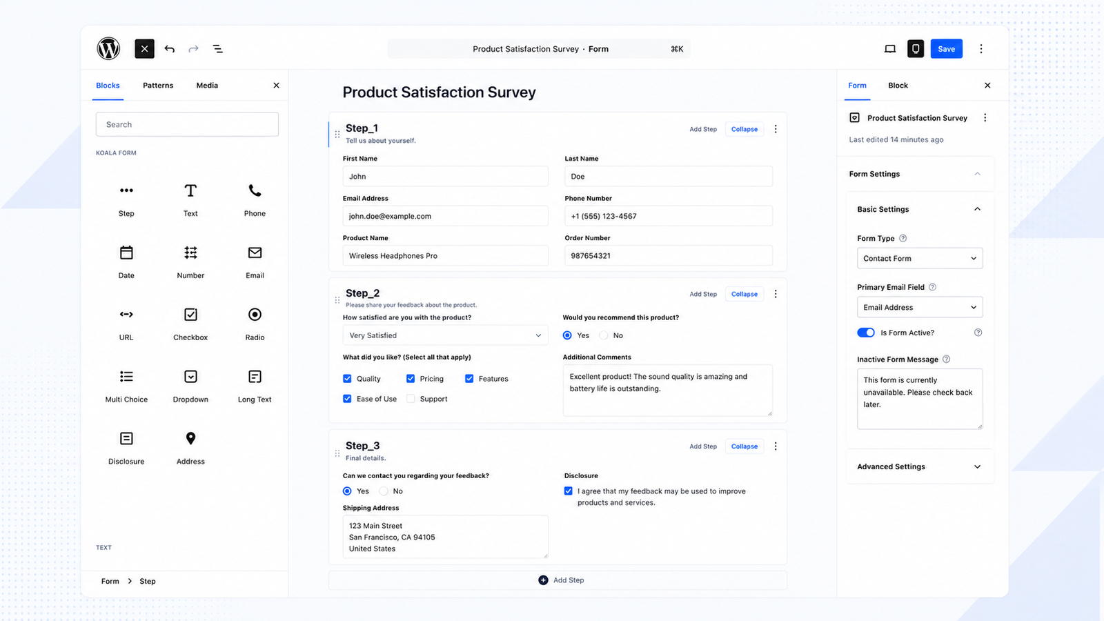
Task: Click the bottom Add Step bar
Action: [558, 580]
